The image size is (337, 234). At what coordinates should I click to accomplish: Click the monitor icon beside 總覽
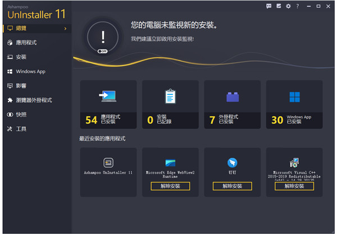click(x=10, y=28)
